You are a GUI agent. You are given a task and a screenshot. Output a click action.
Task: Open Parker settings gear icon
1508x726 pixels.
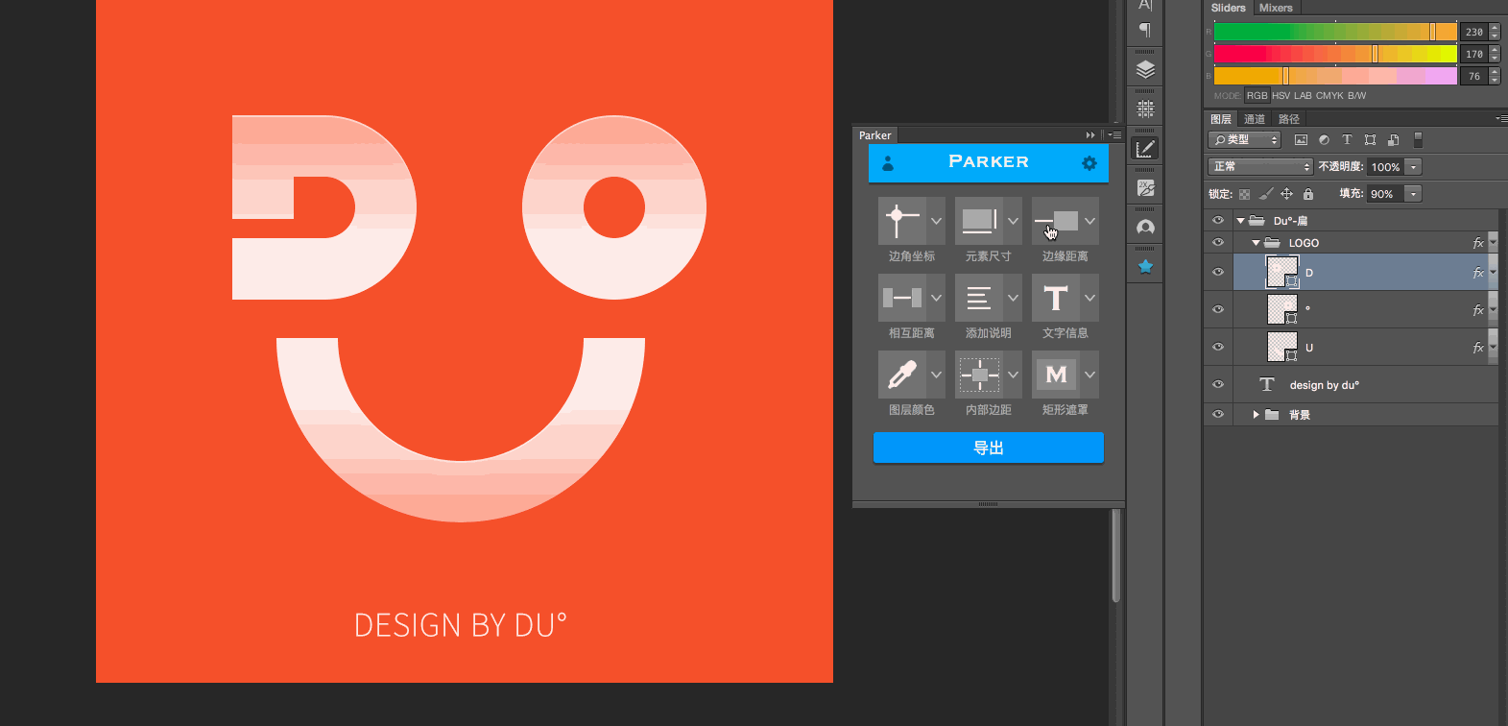point(1089,163)
